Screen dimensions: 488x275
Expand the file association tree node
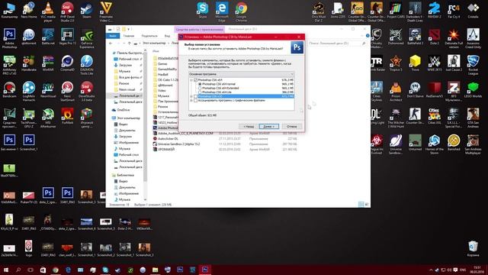tap(191, 100)
